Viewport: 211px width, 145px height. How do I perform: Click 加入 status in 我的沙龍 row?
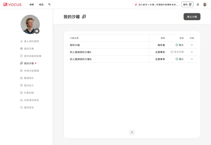pyautogui.click(x=181, y=45)
